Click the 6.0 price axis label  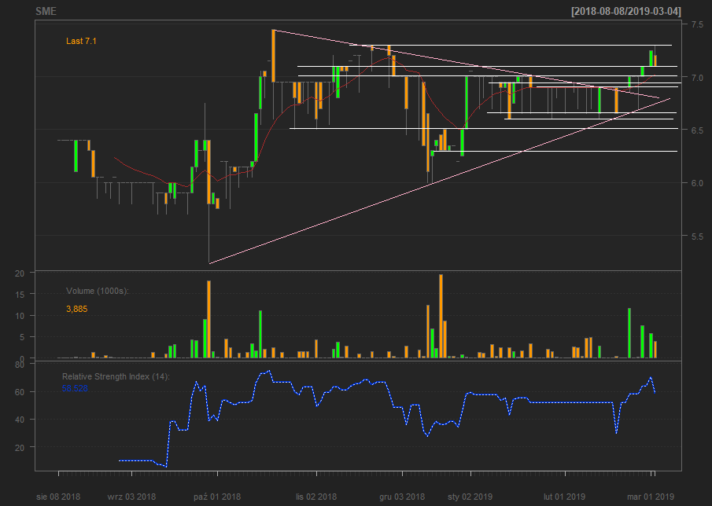click(x=697, y=183)
